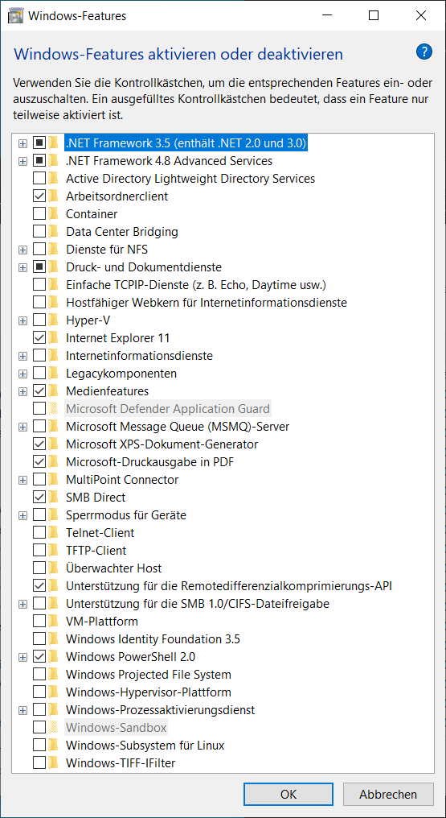Tick the VM-Plattform checkbox
The image size is (446, 818).
click(39, 622)
